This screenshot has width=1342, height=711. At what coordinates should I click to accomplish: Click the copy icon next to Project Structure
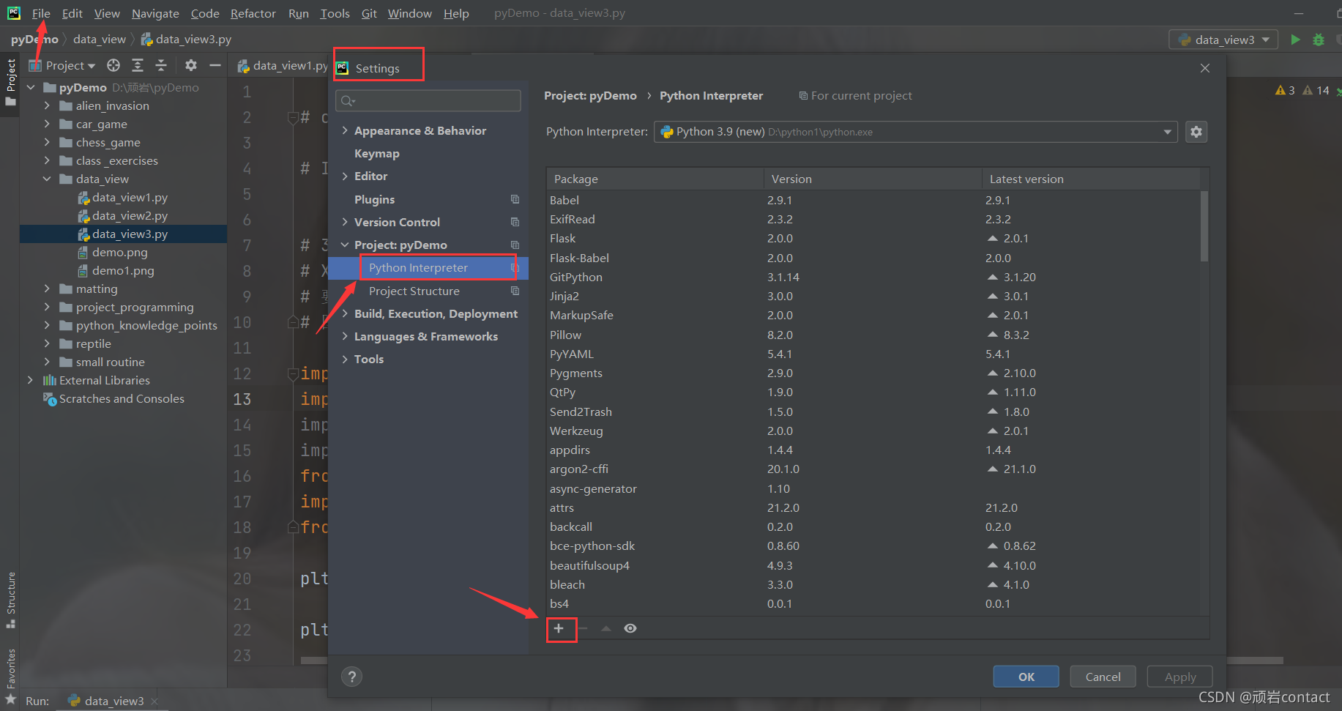tap(515, 291)
